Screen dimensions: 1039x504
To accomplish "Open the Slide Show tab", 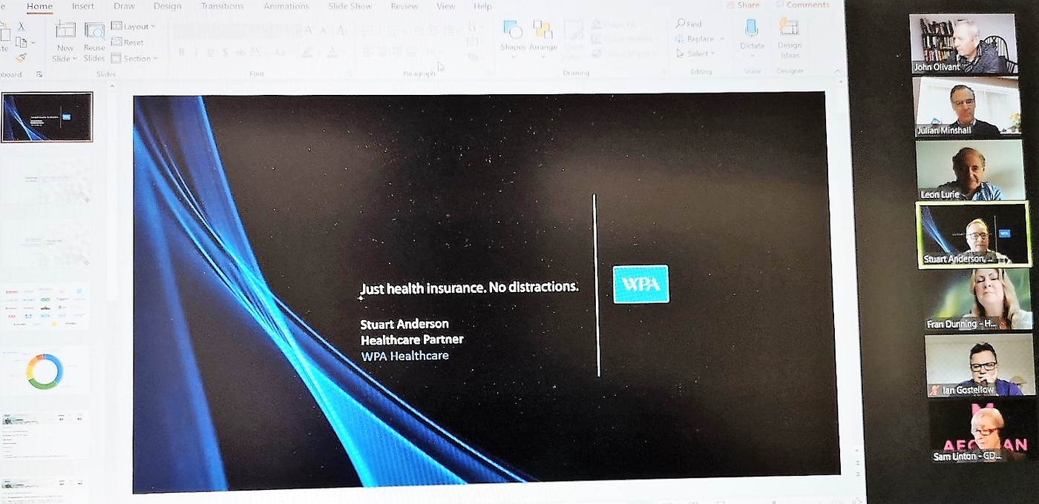I will click(x=350, y=7).
